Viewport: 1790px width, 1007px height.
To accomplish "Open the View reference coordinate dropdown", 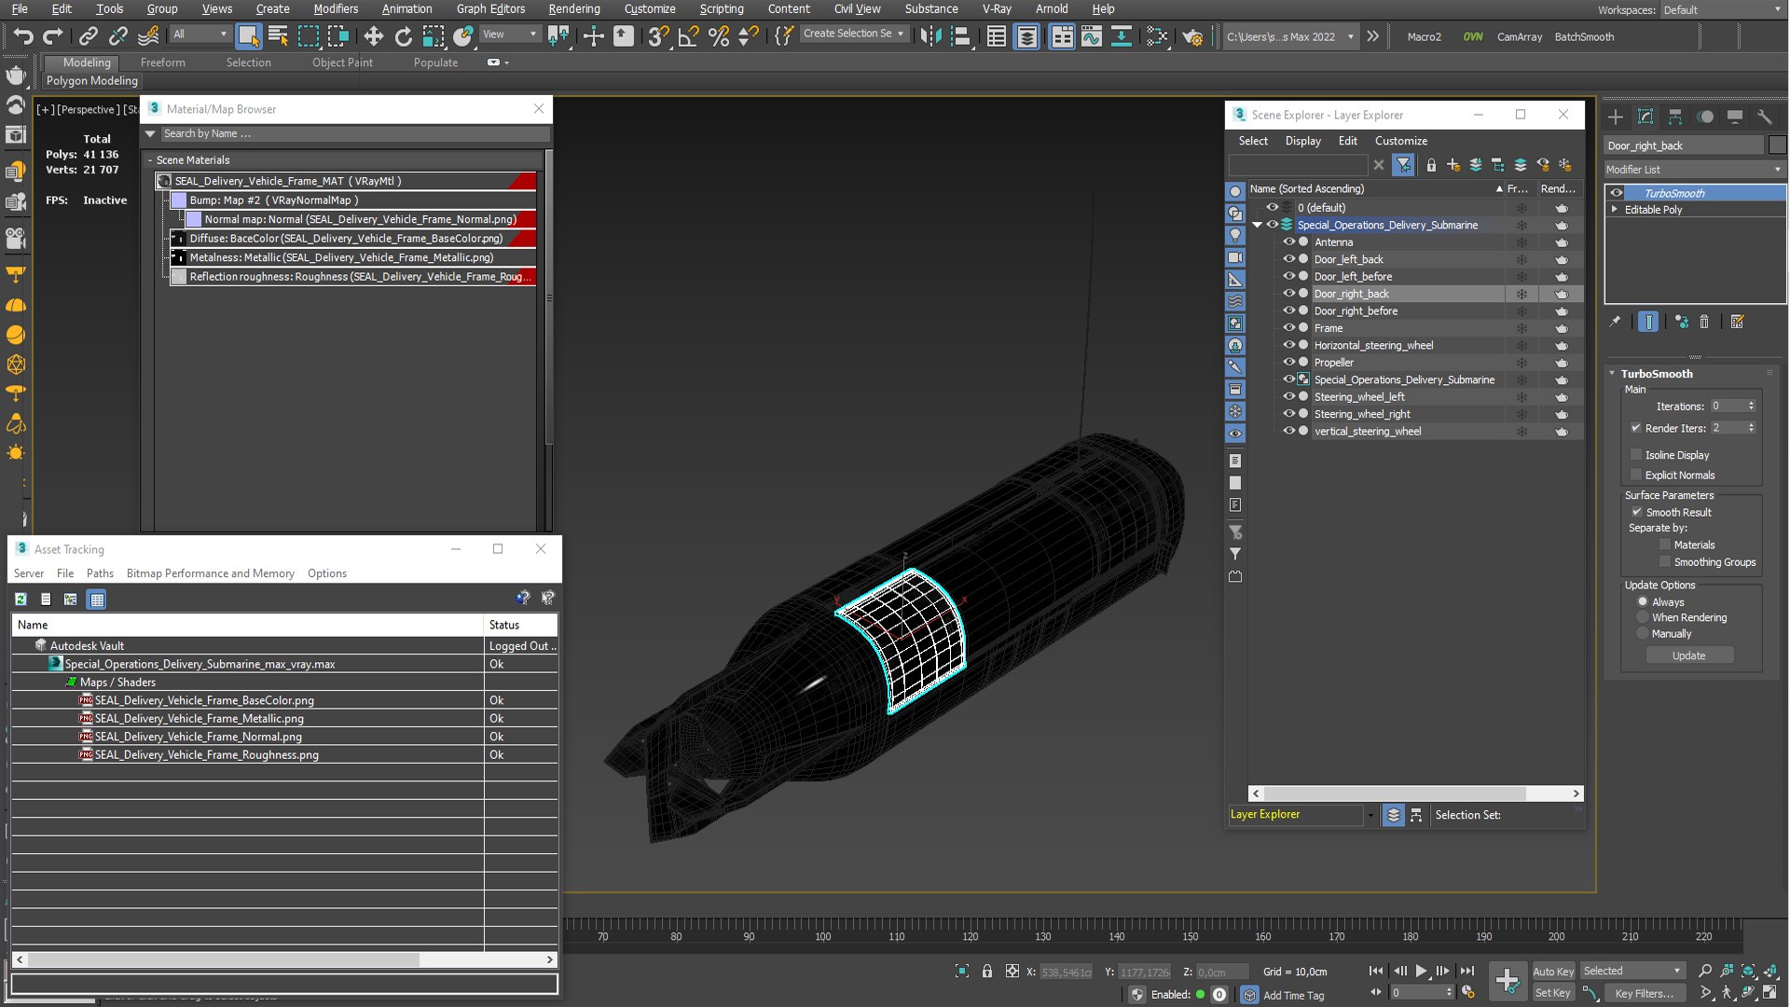I will (x=510, y=34).
